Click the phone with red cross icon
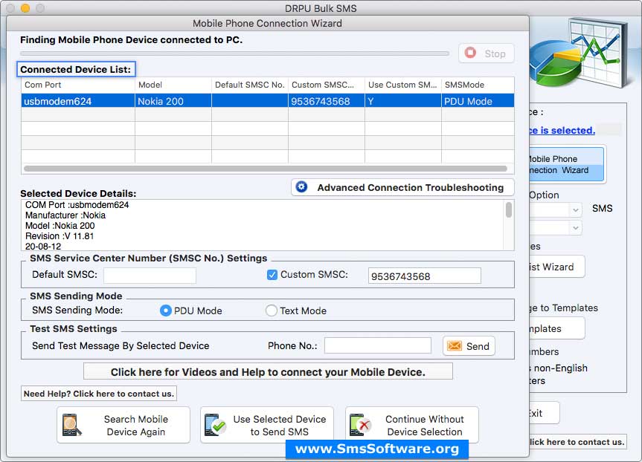The image size is (642, 462). point(359,425)
